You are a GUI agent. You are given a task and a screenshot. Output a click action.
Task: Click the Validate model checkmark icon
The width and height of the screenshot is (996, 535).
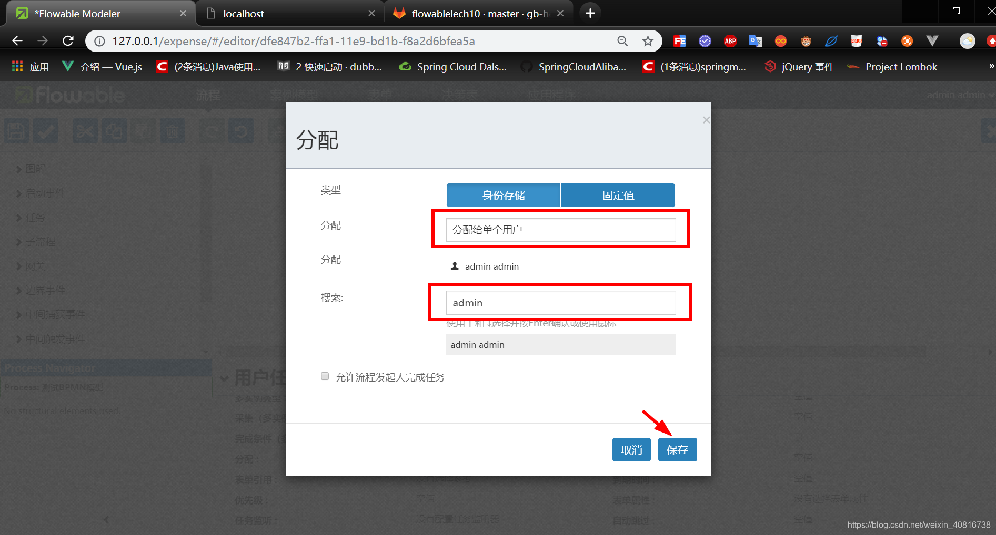[x=45, y=130]
